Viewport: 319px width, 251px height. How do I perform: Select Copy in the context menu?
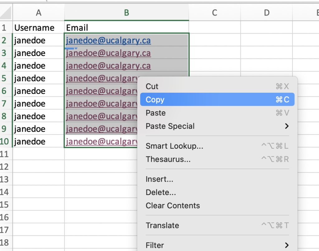217,100
